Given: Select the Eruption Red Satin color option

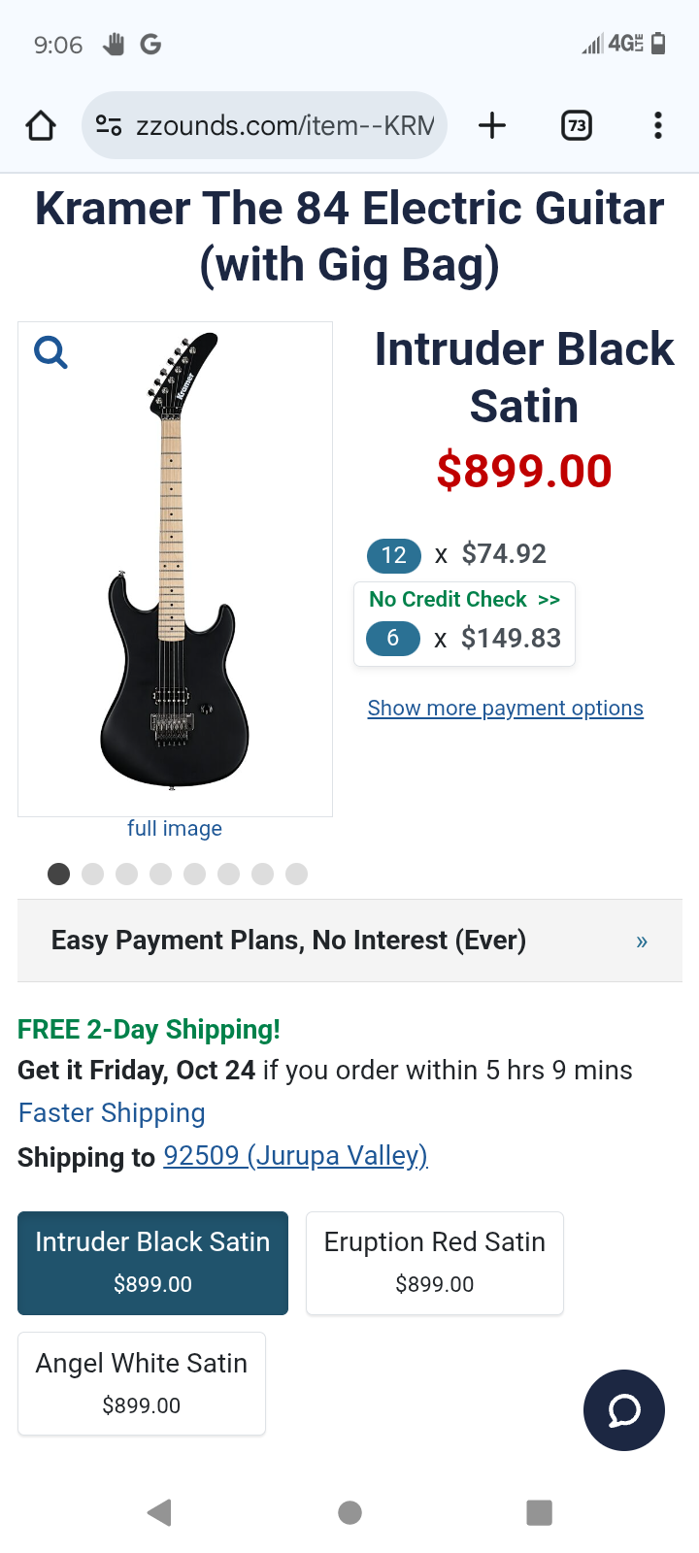Looking at the screenshot, I should tap(434, 1263).
